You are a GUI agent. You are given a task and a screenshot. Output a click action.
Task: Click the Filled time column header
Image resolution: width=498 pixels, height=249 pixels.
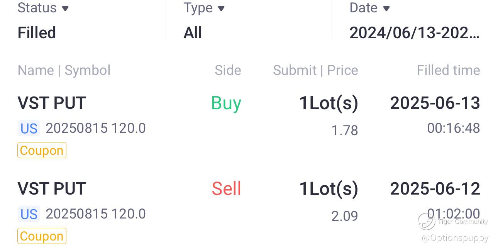[x=448, y=70]
